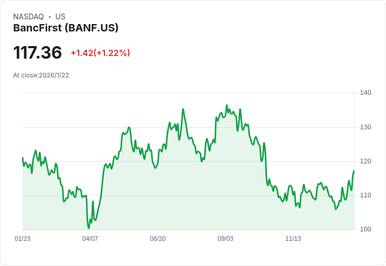Click the 11/13 date axis label
386x266 pixels.
293,239
